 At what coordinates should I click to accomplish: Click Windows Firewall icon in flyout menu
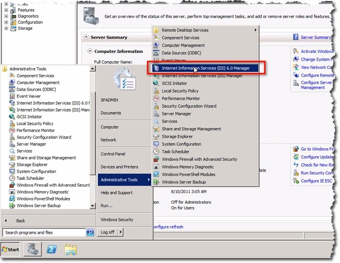[156, 159]
